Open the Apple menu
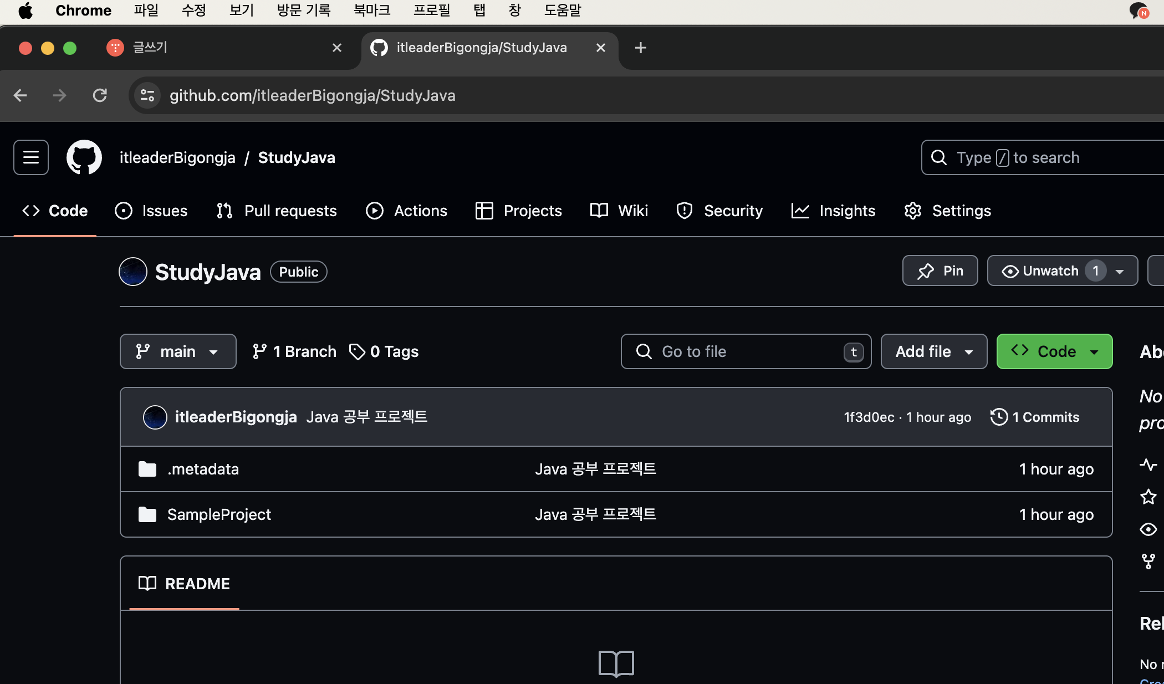Screen dimensions: 1164x684 (x=25, y=11)
